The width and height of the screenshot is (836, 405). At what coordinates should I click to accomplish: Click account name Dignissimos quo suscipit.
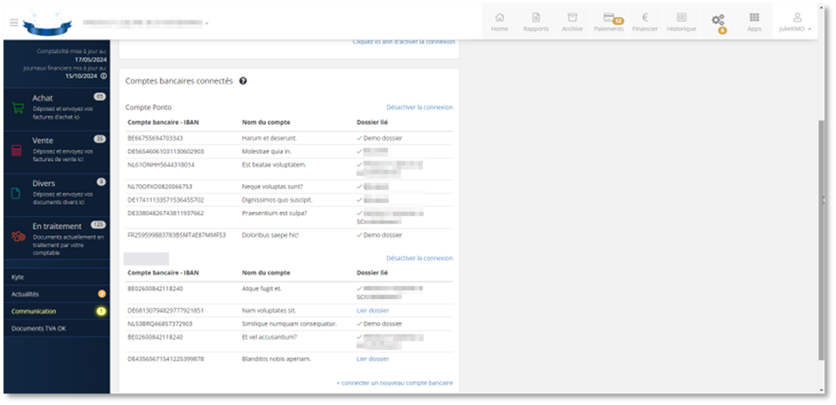[277, 200]
